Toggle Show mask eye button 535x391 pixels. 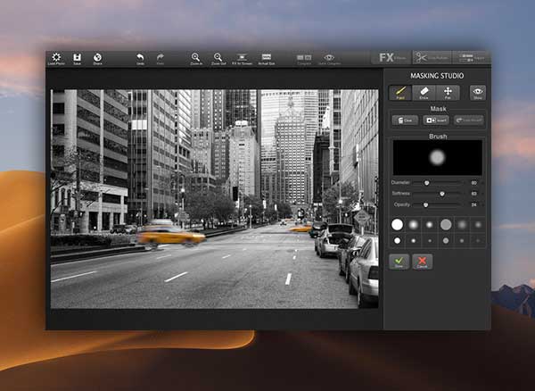tap(478, 93)
